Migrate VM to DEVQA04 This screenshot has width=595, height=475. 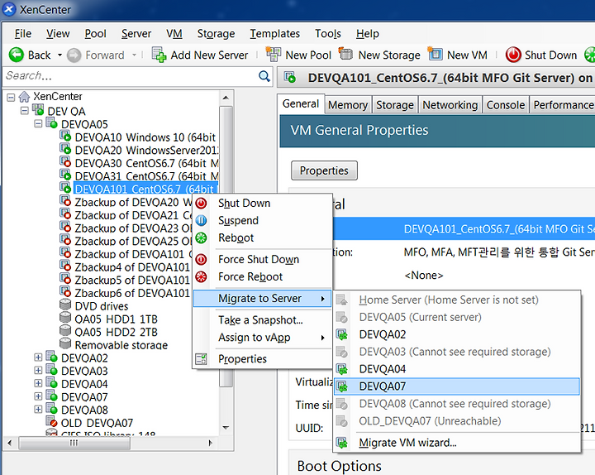point(457,369)
